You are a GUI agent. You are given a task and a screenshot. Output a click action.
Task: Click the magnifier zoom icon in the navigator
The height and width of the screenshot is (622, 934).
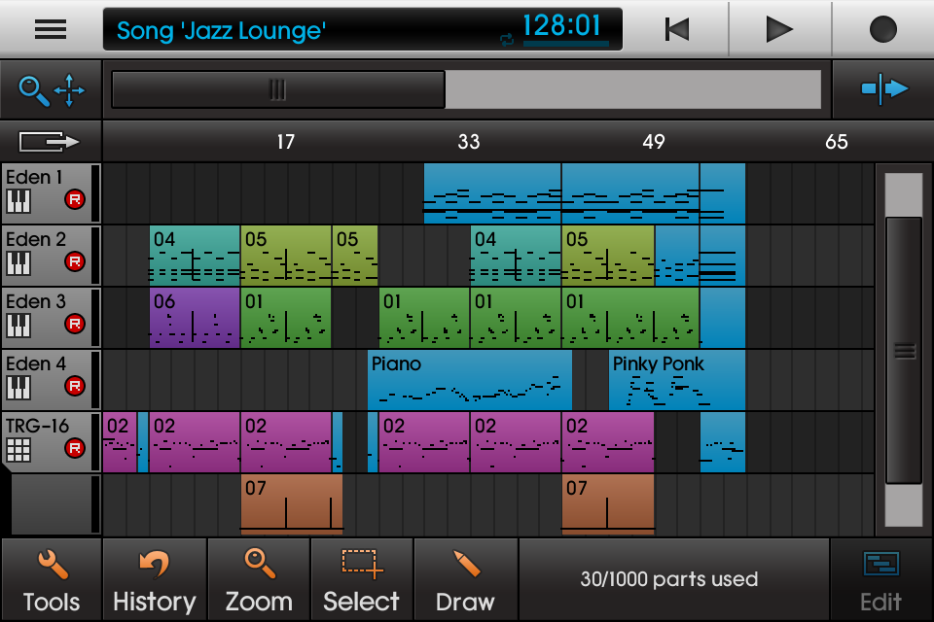33,91
